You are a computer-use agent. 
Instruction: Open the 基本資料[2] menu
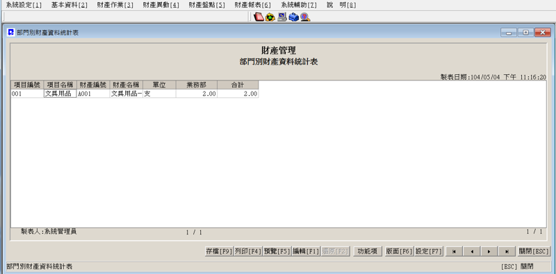(x=69, y=5)
